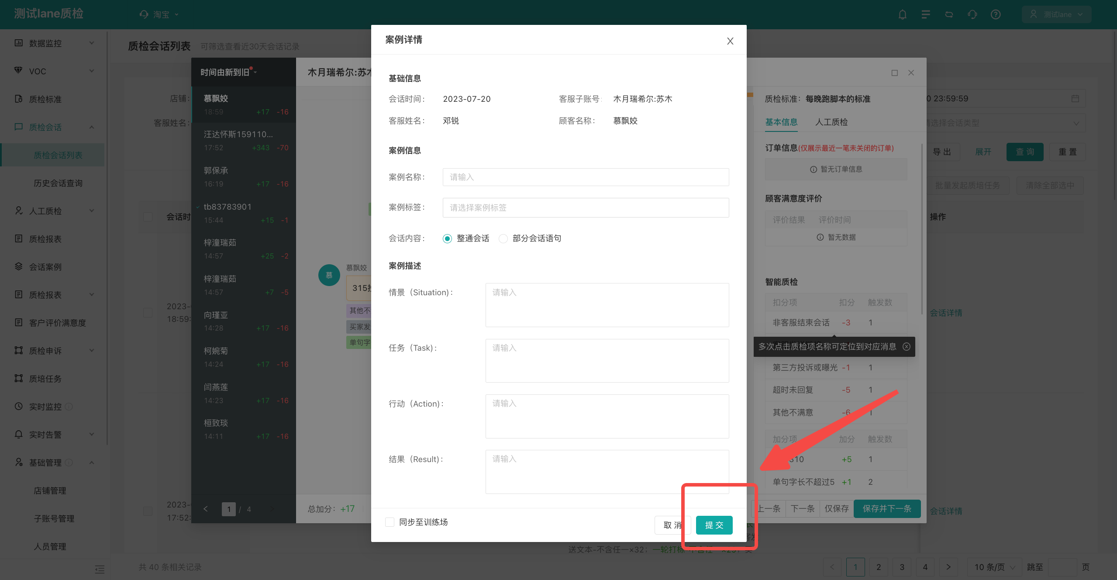Click the refresh sync icon in header

[x=949, y=14]
